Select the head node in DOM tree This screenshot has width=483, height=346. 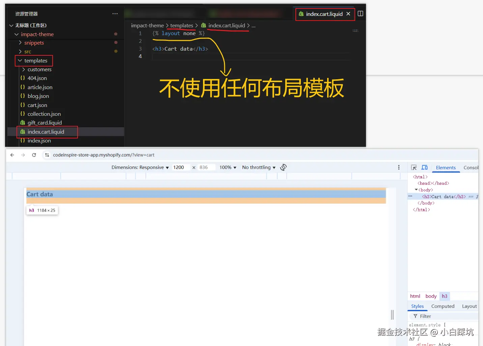coord(433,183)
